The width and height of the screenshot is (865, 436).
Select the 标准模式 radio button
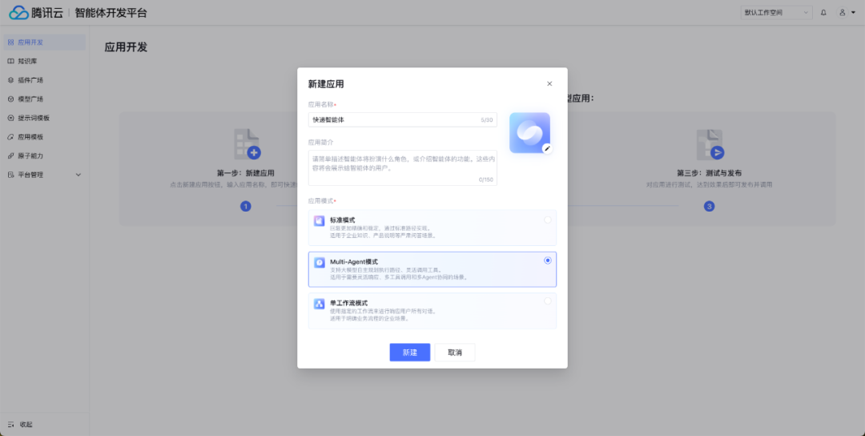pos(548,220)
